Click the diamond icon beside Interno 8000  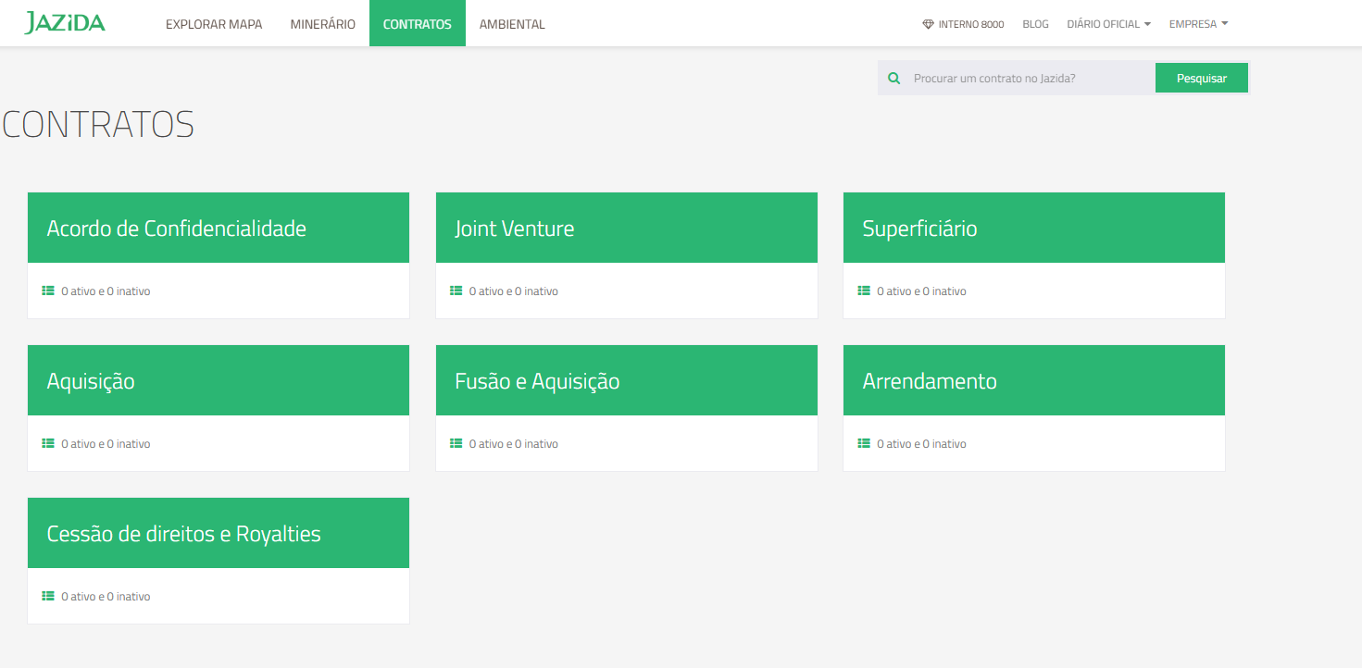(x=928, y=25)
